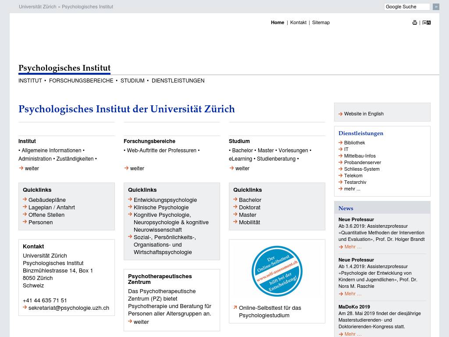This screenshot has width=449, height=337.
Task: Open Gebäudepläne quicklink
Action: [x=47, y=200]
